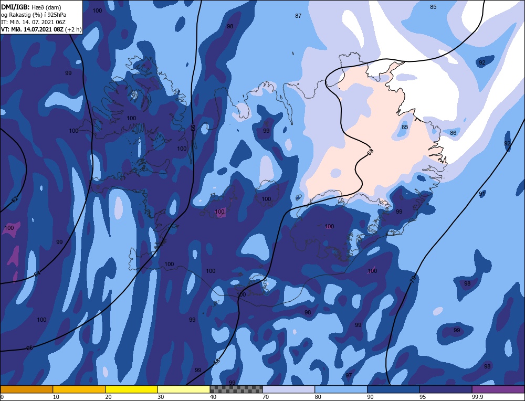Viewport: 525px width, 401px height.
Task: Click the lavender 70–80 legend swatch
Action: tap(289, 389)
